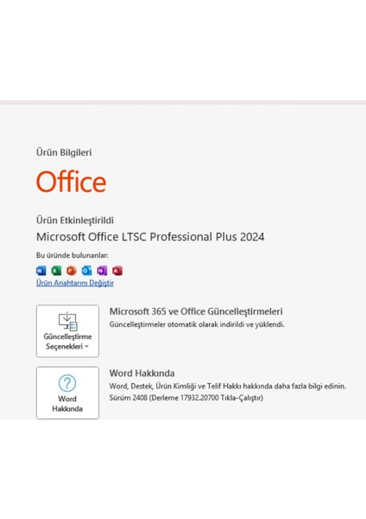Image resolution: width=366 pixels, height=519 pixels.
Task: Click the Bu üründe bulunanlar label
Action: pos(72,255)
